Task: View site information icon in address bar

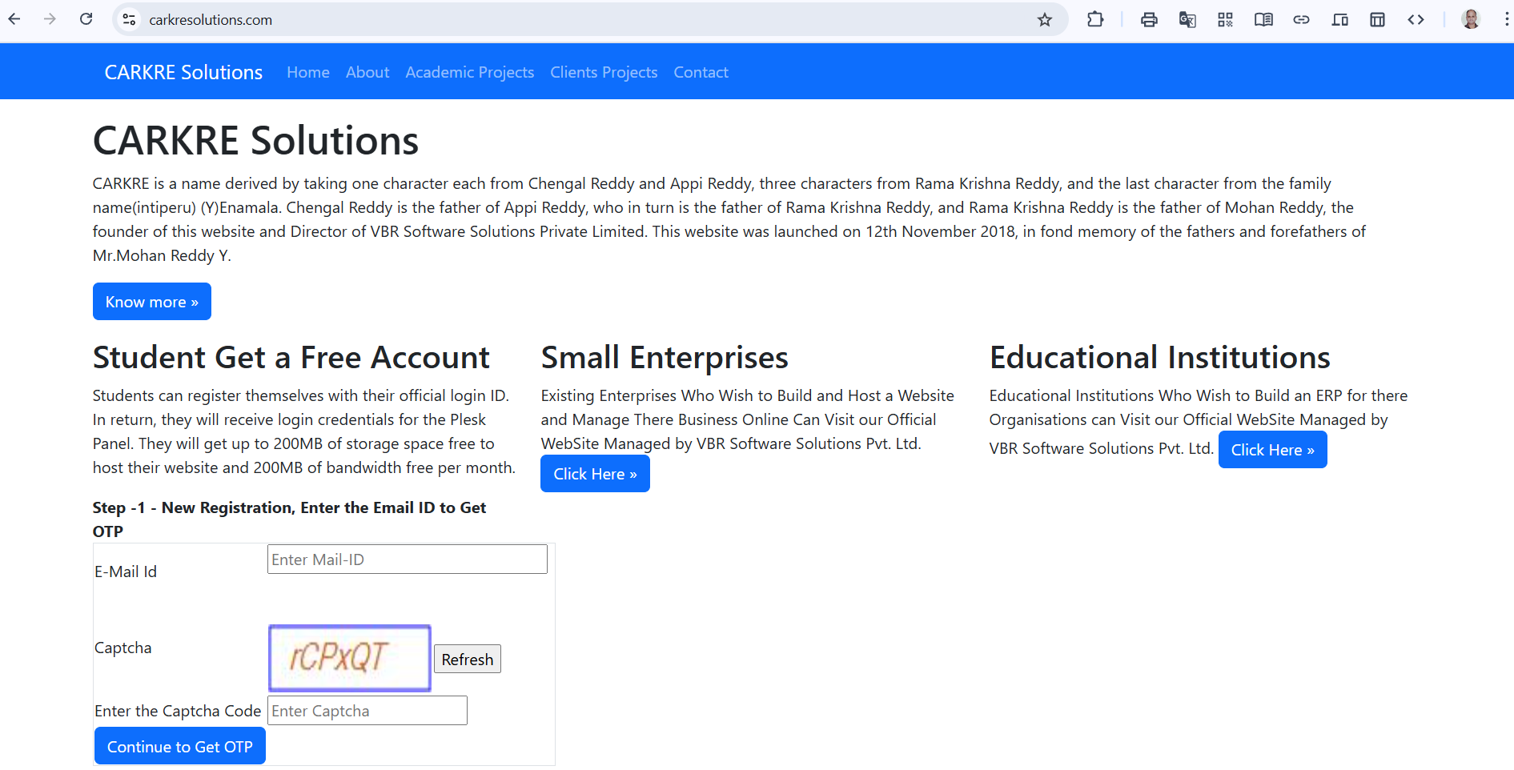Action: tap(129, 20)
